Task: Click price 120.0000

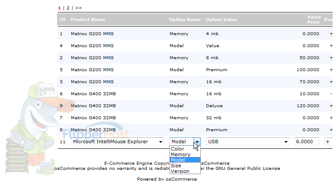Action: pyautogui.click(x=308, y=106)
